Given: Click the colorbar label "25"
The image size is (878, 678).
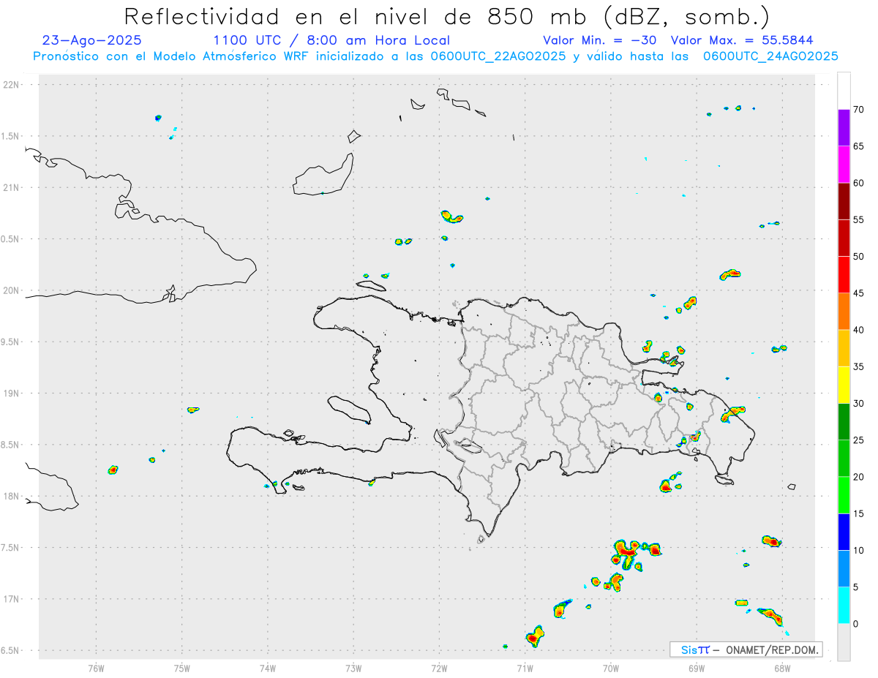Looking at the screenshot, I should pos(859,440).
